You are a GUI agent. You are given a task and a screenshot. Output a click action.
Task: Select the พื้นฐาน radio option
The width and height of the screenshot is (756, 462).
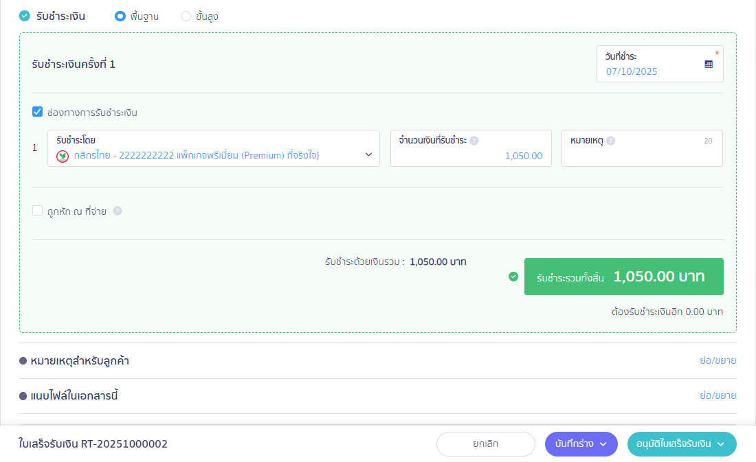tap(120, 16)
